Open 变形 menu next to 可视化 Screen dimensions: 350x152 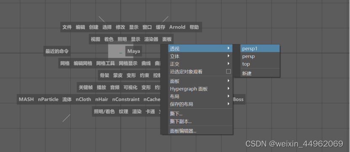(146, 87)
